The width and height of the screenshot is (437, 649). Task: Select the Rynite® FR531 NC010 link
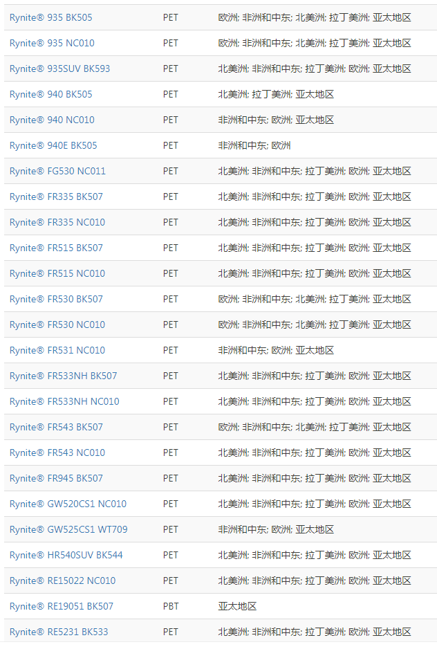pyautogui.click(x=57, y=350)
